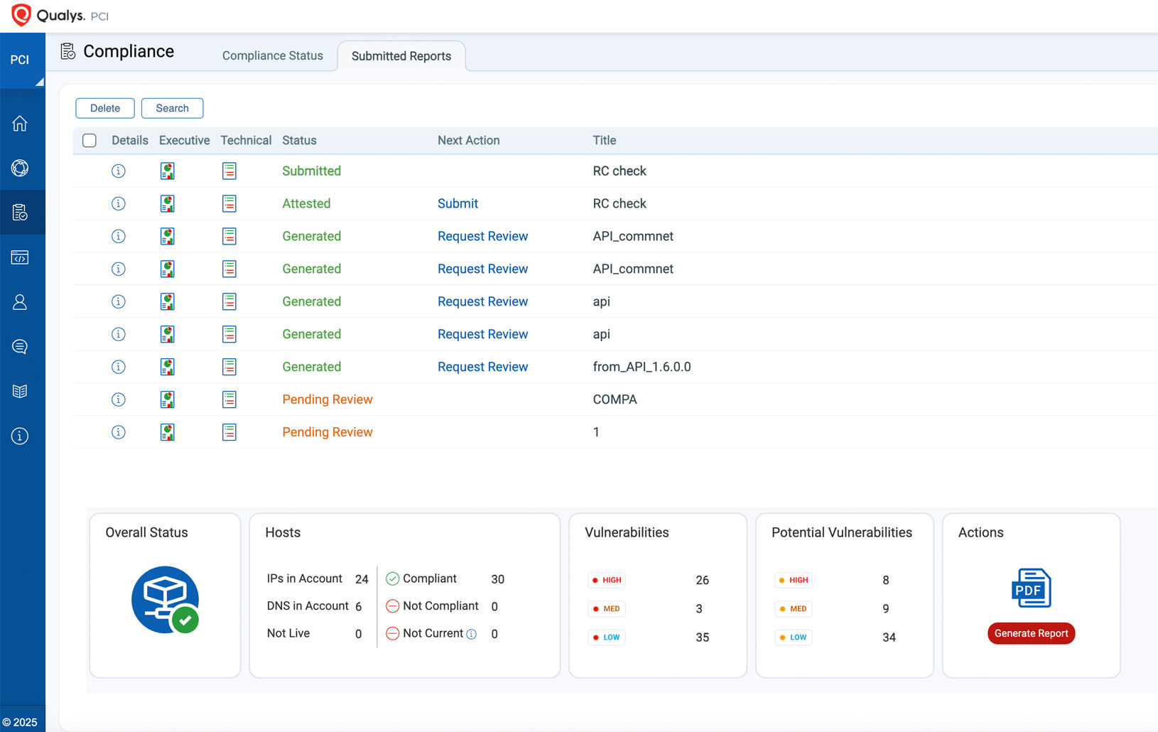
Task: Open the web application code sidebar icon
Action: 20,257
